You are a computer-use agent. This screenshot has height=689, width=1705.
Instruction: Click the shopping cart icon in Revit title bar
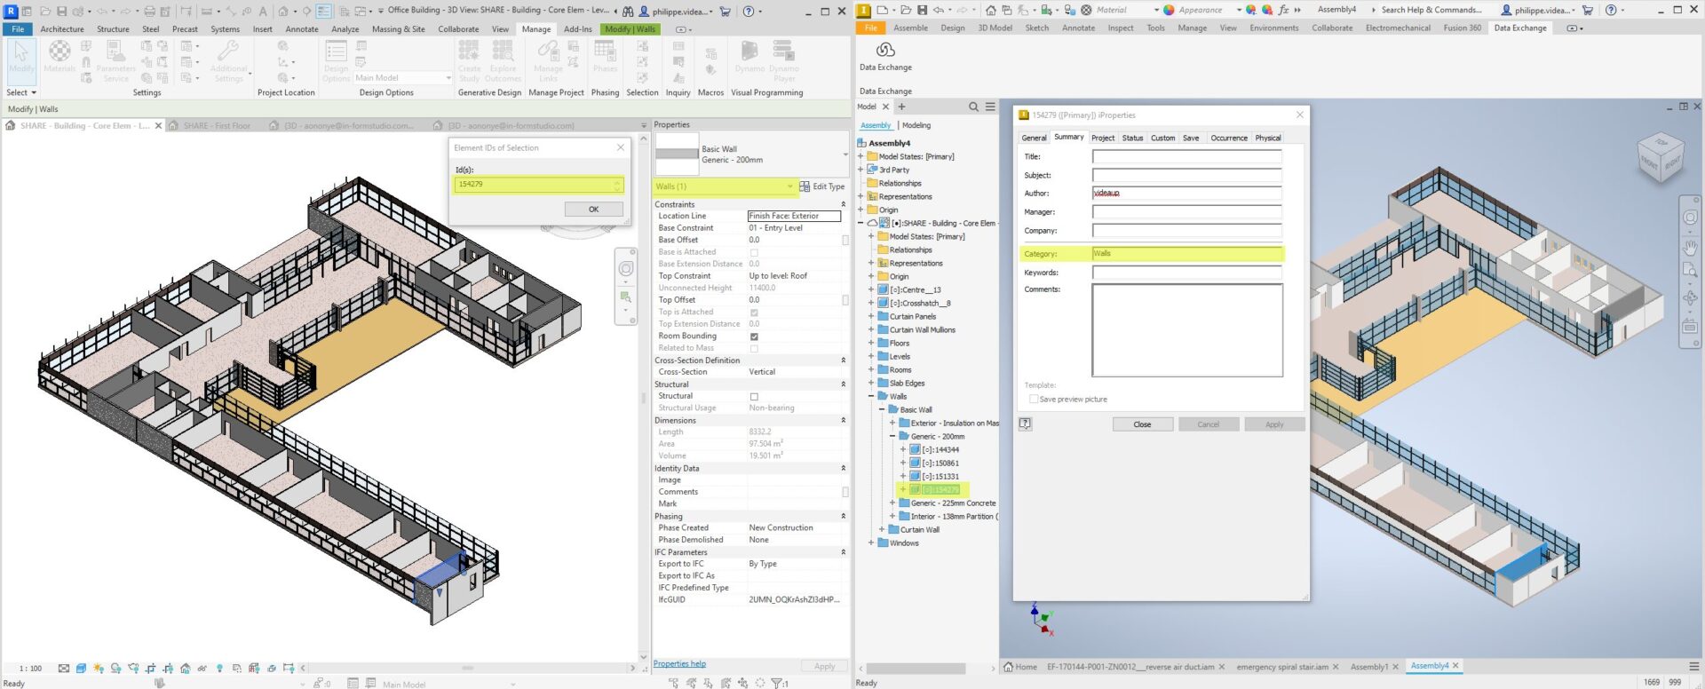(725, 12)
